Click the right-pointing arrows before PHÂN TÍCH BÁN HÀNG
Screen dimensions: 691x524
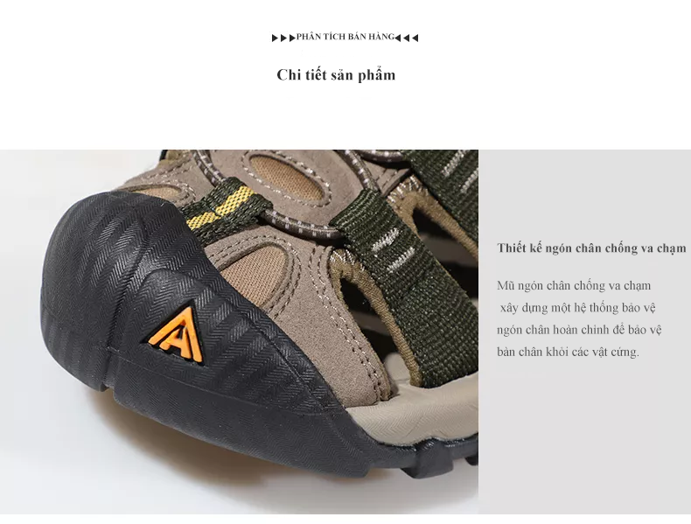click(283, 38)
